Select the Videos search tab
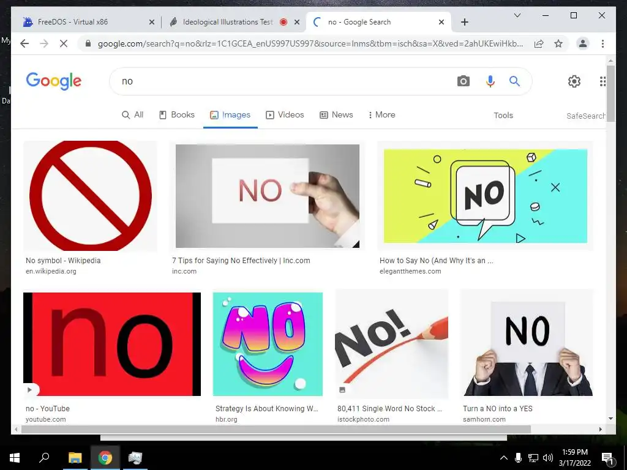The height and width of the screenshot is (470, 627). (x=285, y=114)
